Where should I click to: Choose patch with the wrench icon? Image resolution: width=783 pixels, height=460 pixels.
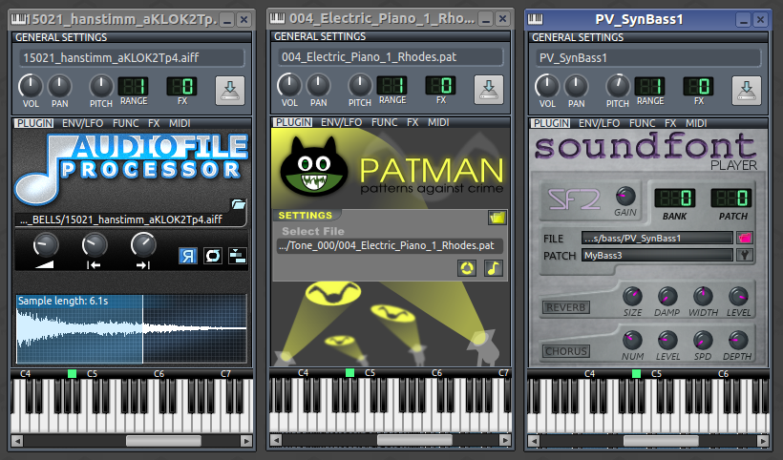(x=743, y=255)
